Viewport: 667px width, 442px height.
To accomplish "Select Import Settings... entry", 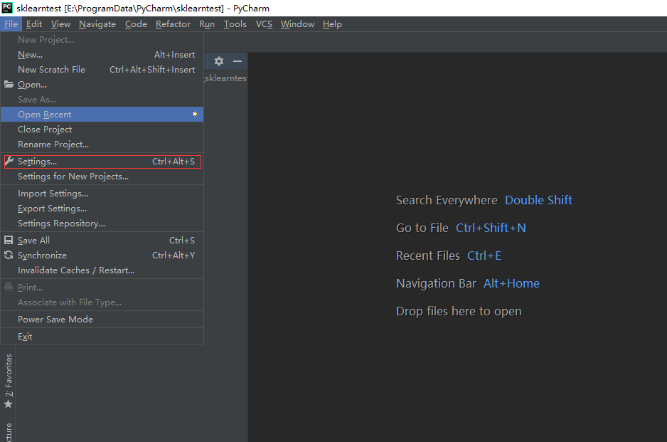I will [102, 194].
